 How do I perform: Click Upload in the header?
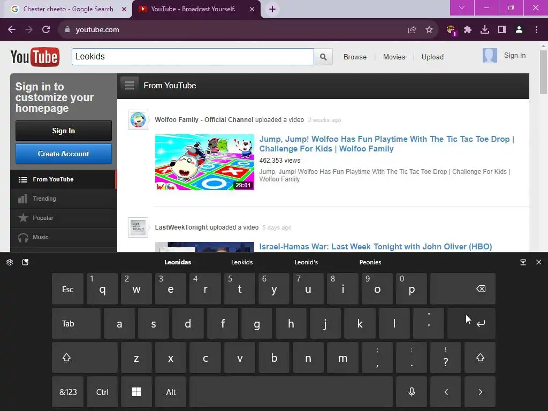pos(432,57)
